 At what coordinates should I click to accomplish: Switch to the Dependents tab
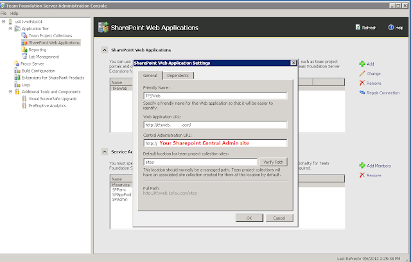178,76
